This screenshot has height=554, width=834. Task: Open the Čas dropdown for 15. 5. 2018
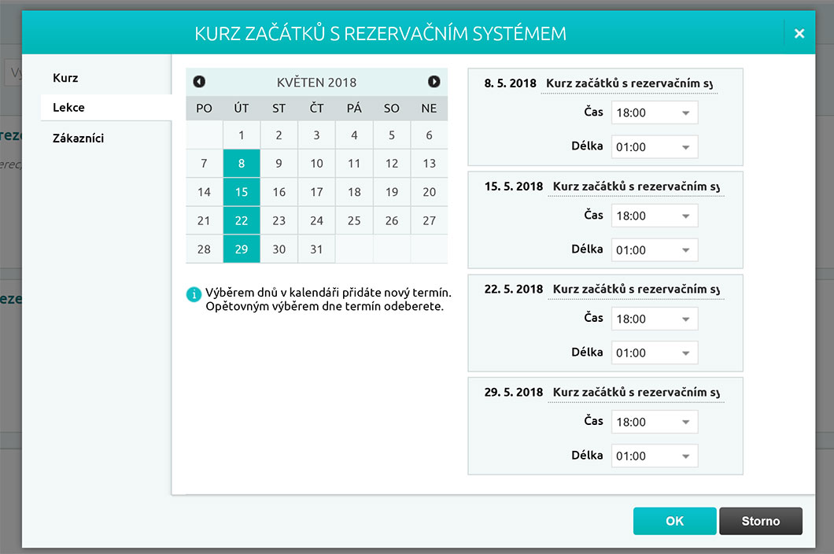(654, 215)
